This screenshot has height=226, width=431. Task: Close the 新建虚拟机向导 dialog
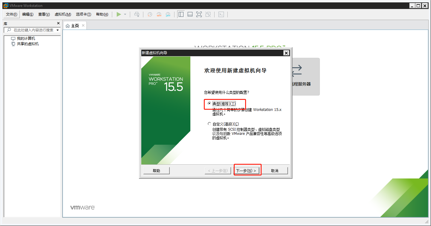(x=286, y=53)
